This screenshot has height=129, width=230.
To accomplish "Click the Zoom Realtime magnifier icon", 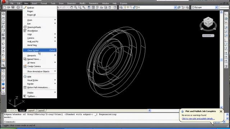I will [75, 7].
